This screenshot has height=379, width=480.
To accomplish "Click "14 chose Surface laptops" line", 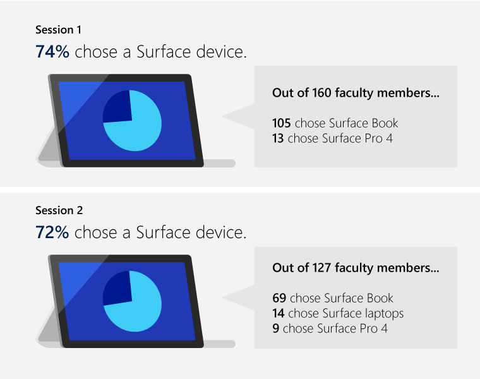I will (x=337, y=313).
